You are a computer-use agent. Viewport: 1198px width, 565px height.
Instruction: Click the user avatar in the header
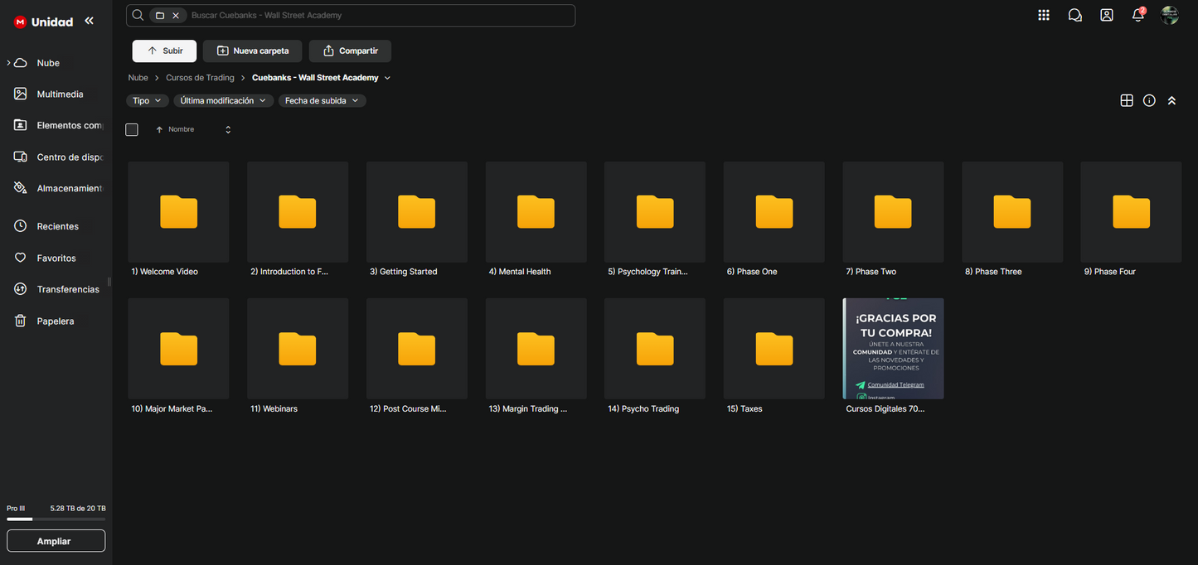[1170, 15]
